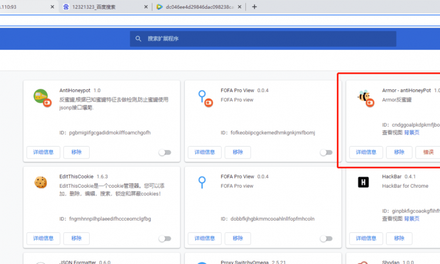
Task: Click the HackBar for Chrome description
Action: click(405, 186)
